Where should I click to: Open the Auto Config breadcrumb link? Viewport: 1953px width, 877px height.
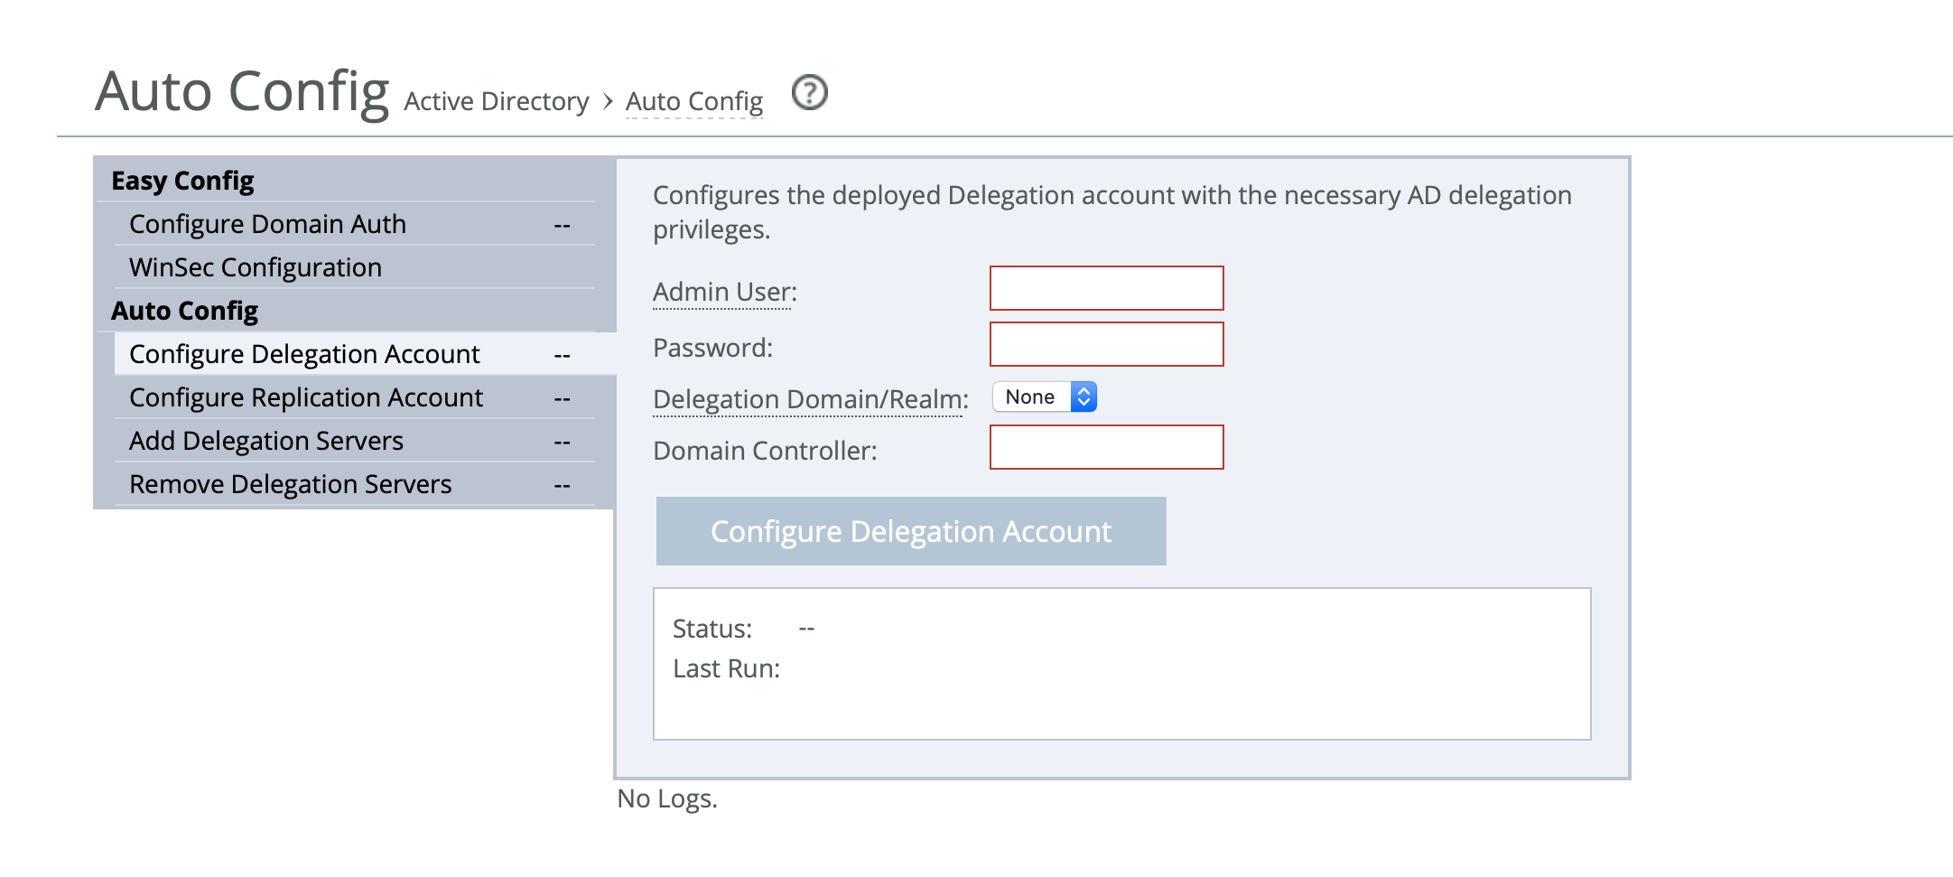pos(693,101)
